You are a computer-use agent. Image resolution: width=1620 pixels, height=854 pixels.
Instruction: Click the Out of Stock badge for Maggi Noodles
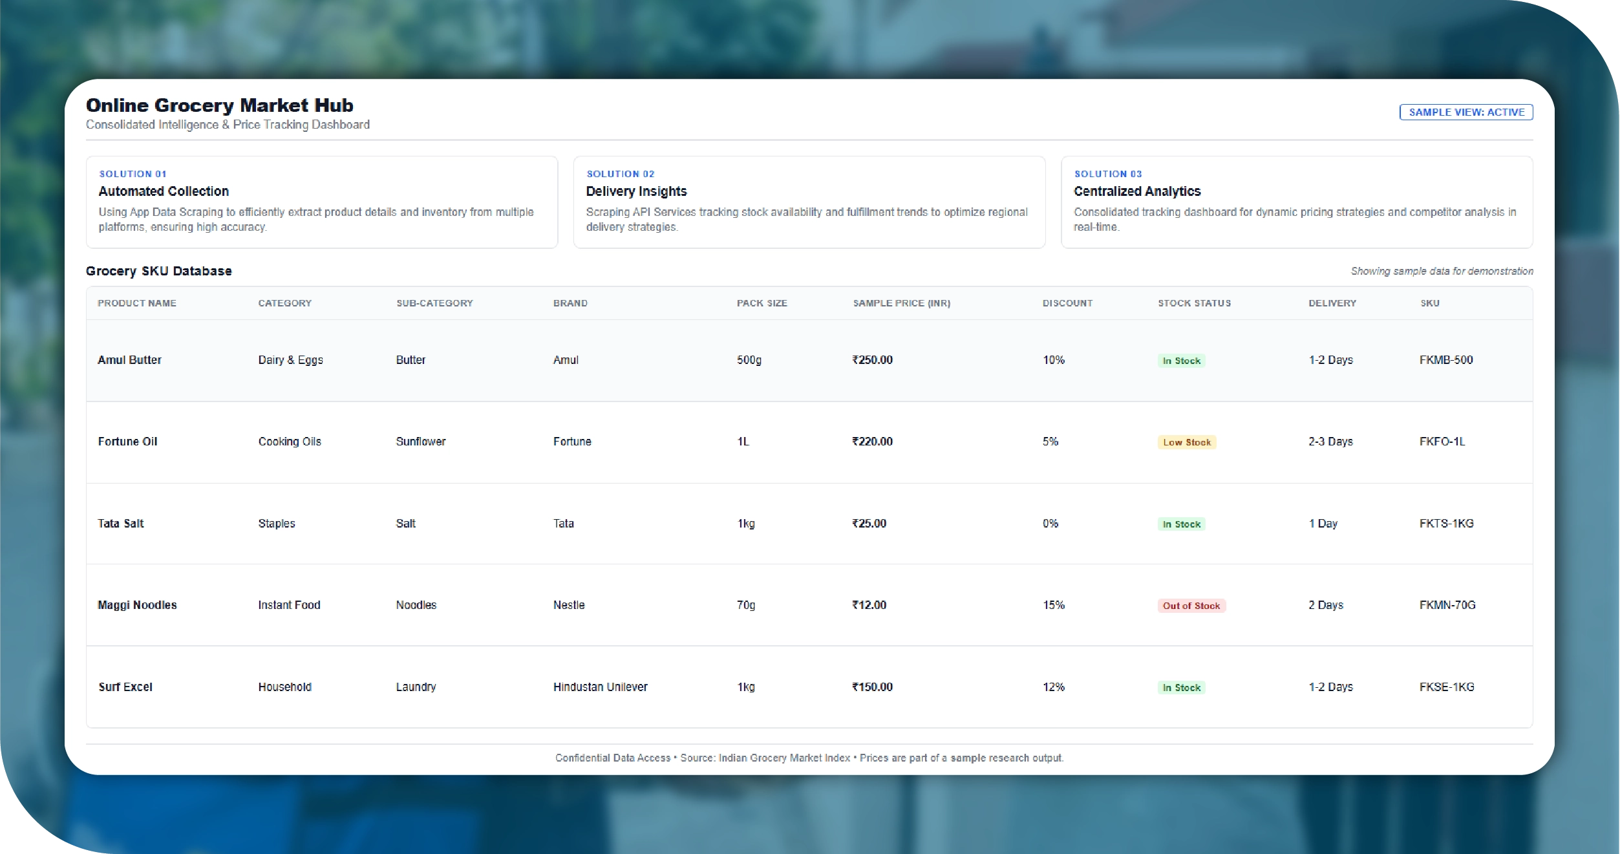[1191, 605]
